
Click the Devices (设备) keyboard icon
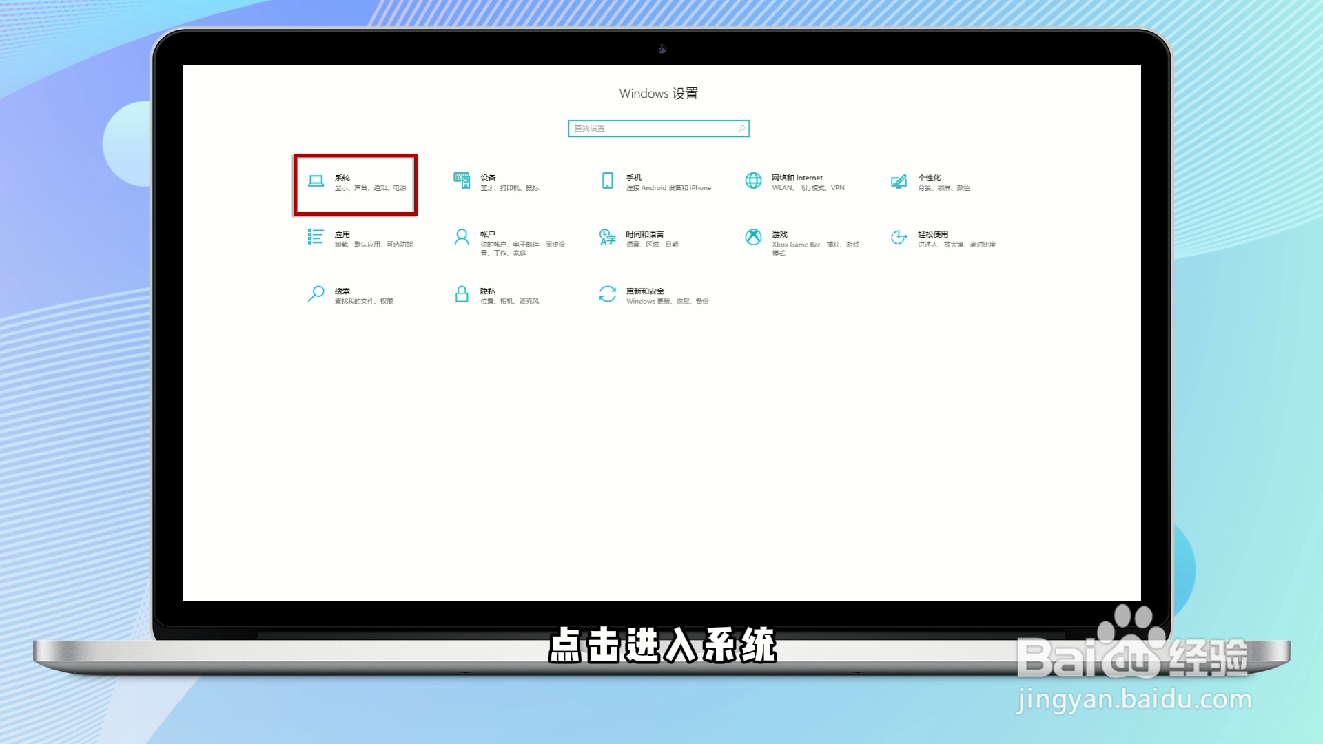[462, 180]
